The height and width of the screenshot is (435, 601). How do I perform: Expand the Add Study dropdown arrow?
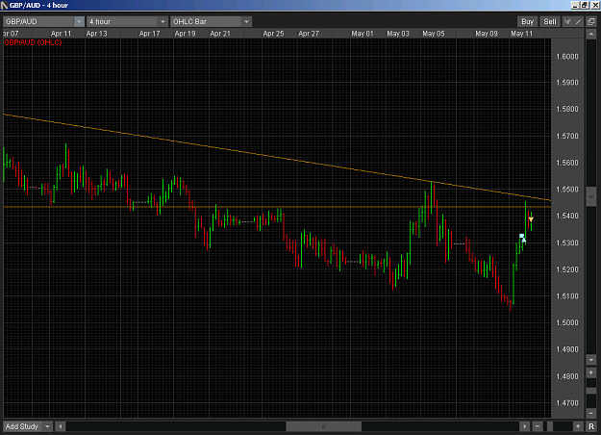47,426
